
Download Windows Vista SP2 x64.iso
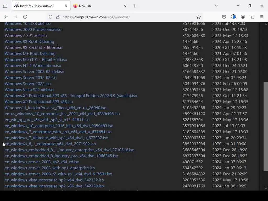pyautogui.click(x=29, y=90)
